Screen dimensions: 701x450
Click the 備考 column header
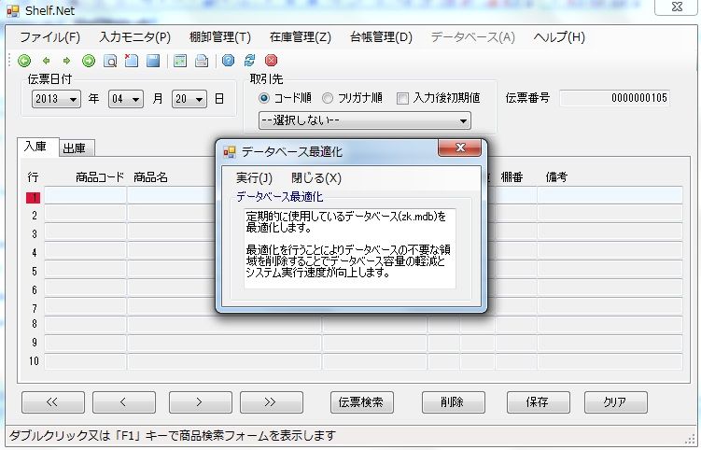tap(556, 177)
